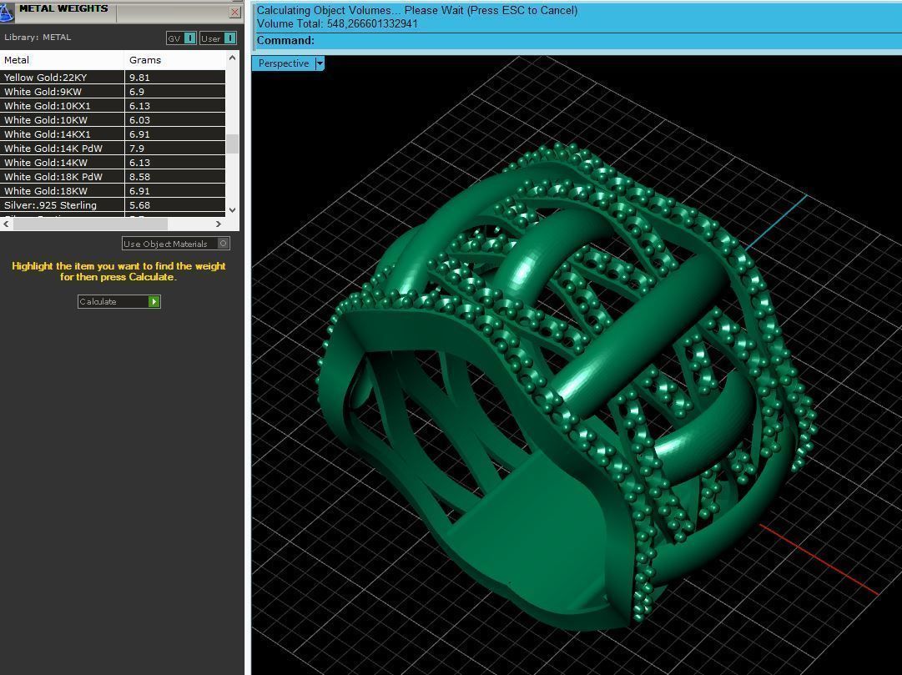Screen dimensions: 902x675
Task: Select the White Gold:14KX1 row
Action: (113, 134)
